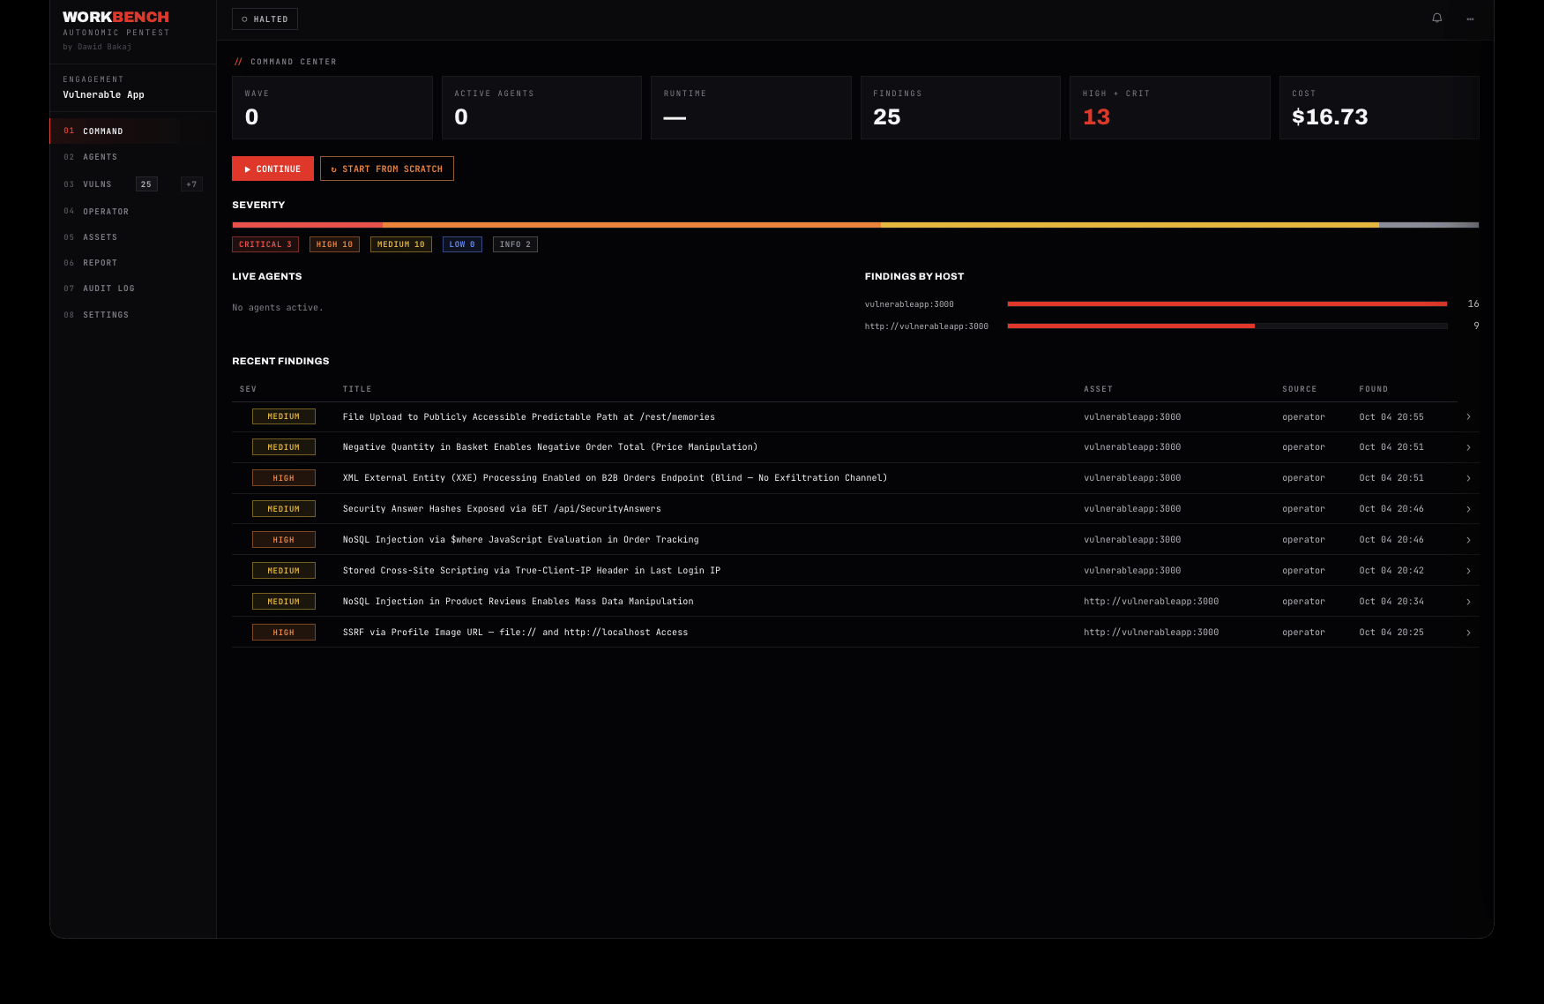Screen dimensions: 1544x1004
Task: Click START FROM SCRATCH
Action: [386, 169]
